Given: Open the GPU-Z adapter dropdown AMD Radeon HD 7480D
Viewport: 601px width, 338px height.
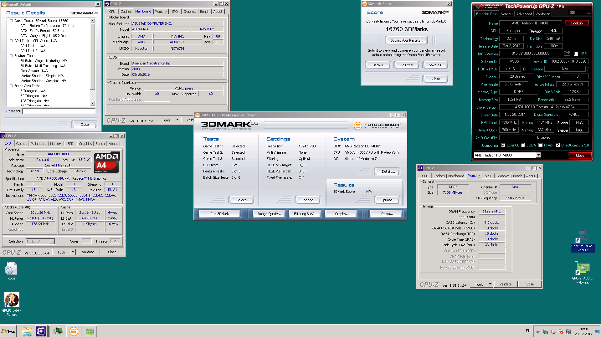Looking at the screenshot, I should pyautogui.click(x=507, y=155).
